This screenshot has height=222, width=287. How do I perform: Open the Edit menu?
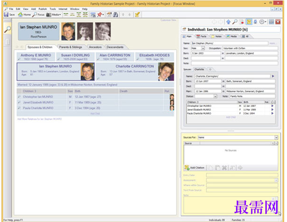[18, 9]
